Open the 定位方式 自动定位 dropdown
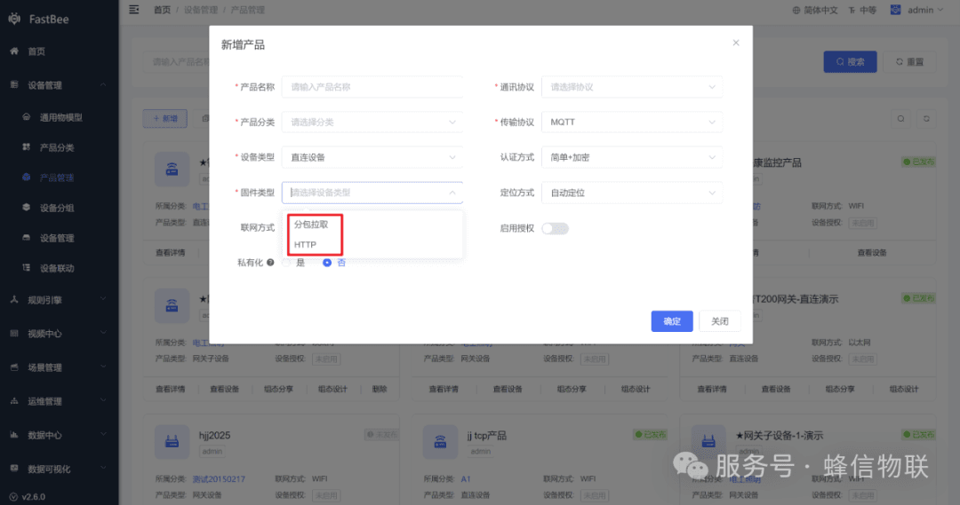 coord(632,193)
